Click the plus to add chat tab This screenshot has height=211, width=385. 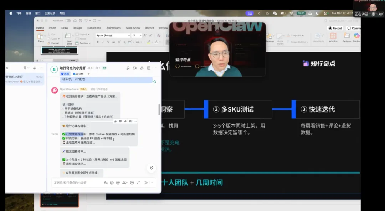pyautogui.click(x=89, y=74)
